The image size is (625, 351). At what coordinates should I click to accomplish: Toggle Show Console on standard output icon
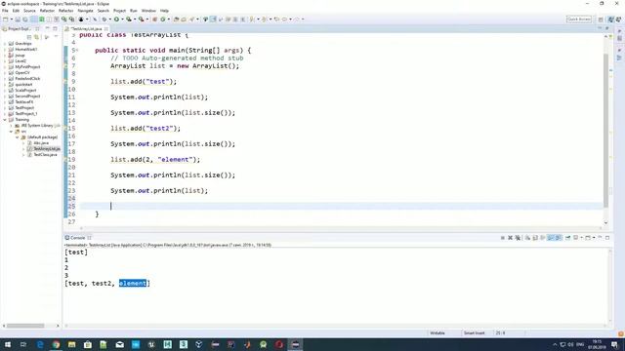pyautogui.click(x=551, y=238)
